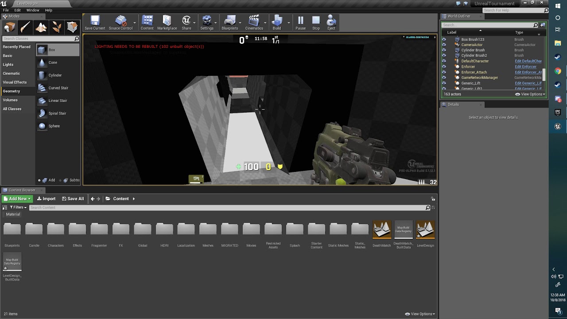
Task: Pick the Box geometry brush
Action: (x=58, y=50)
